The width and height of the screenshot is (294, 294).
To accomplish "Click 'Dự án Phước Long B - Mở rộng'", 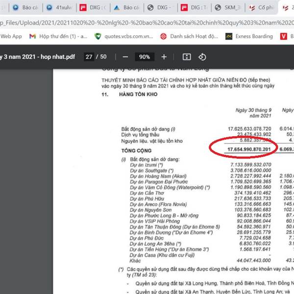I will (x=164, y=216).
